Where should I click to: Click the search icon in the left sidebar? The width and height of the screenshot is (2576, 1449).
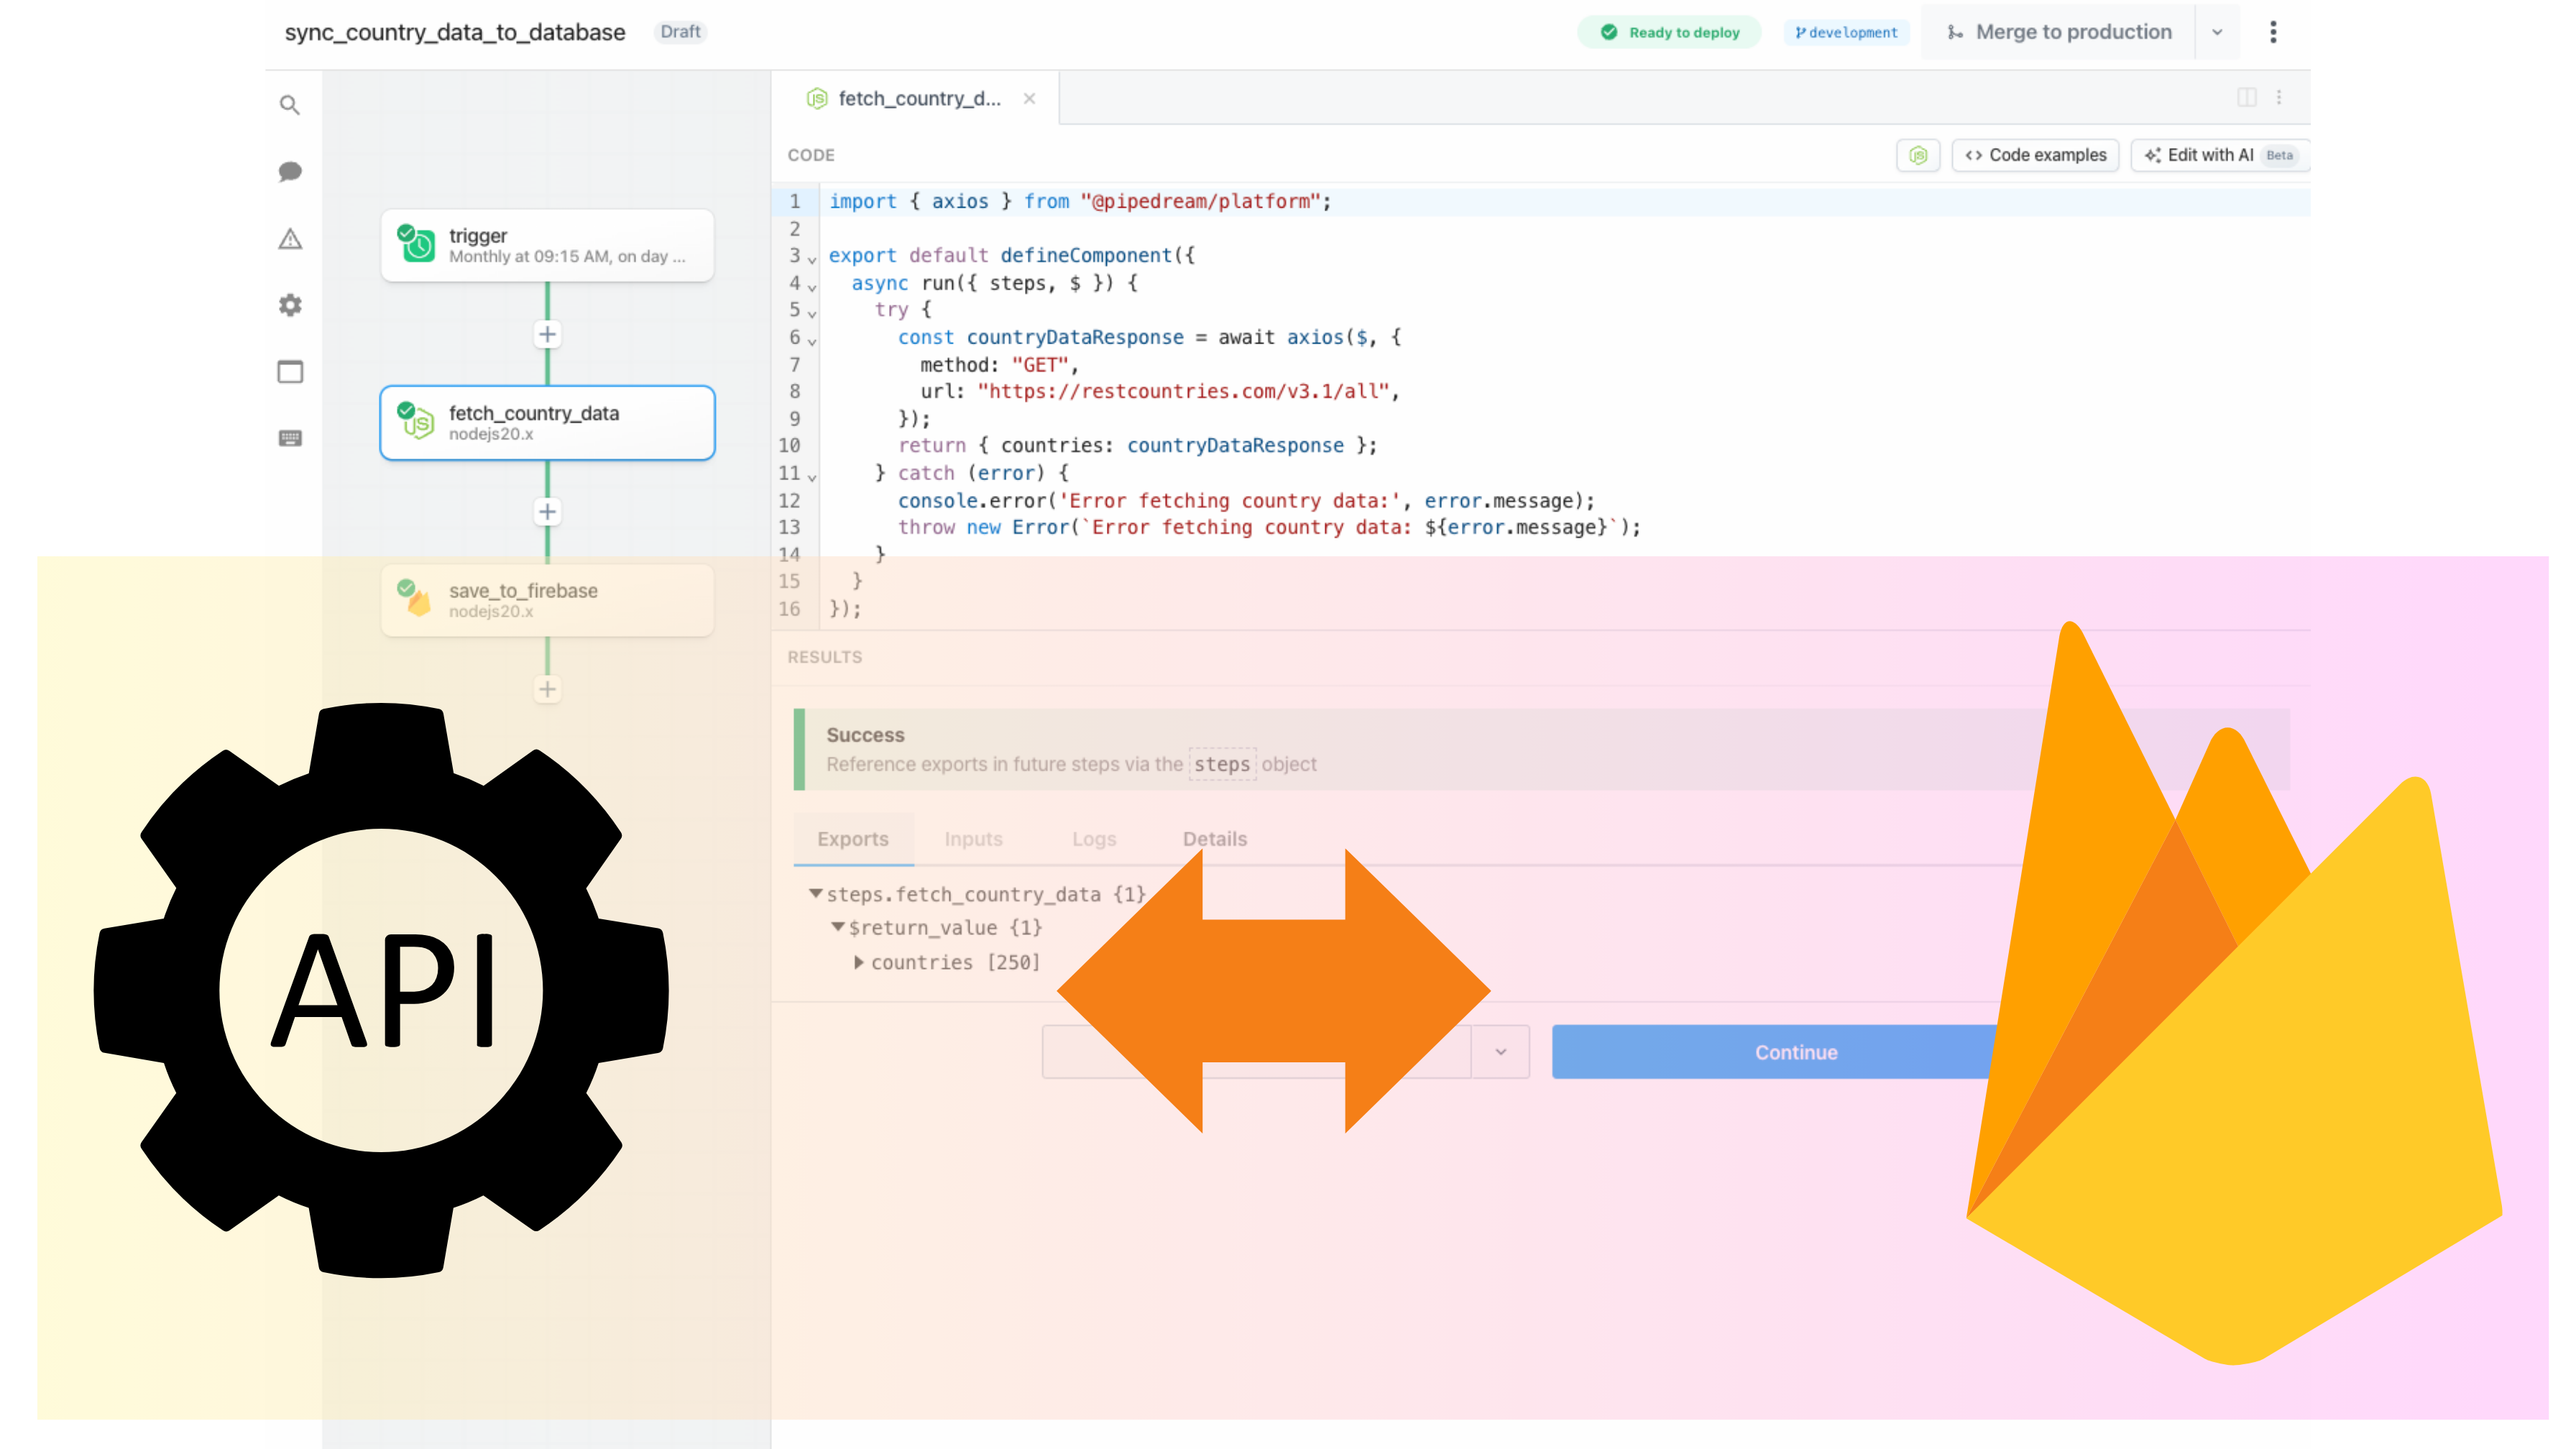tap(290, 105)
